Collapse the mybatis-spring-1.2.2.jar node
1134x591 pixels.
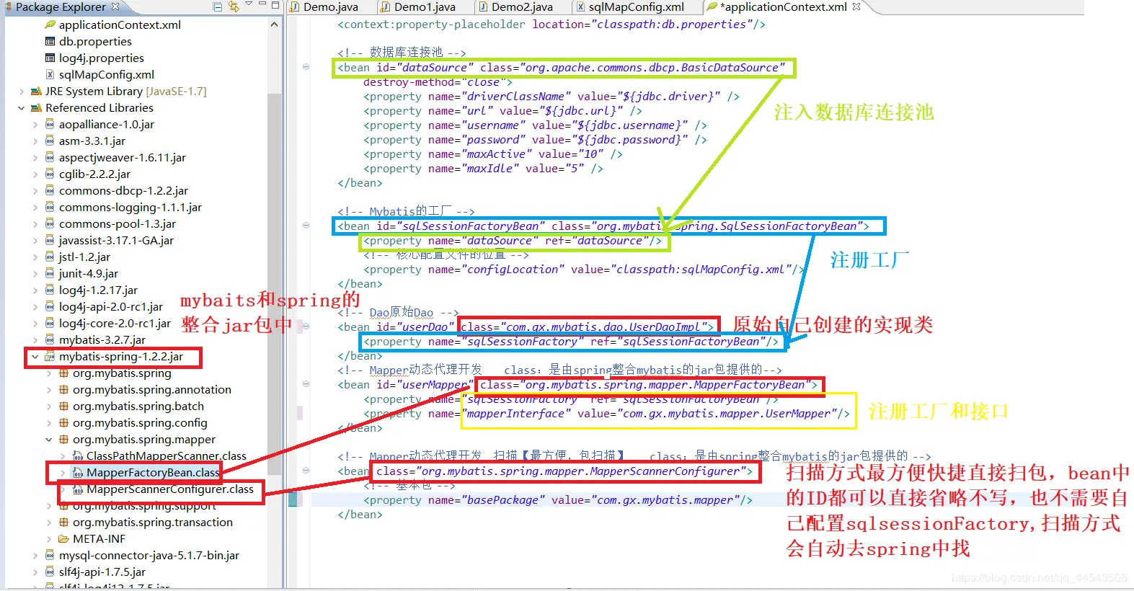(35, 357)
